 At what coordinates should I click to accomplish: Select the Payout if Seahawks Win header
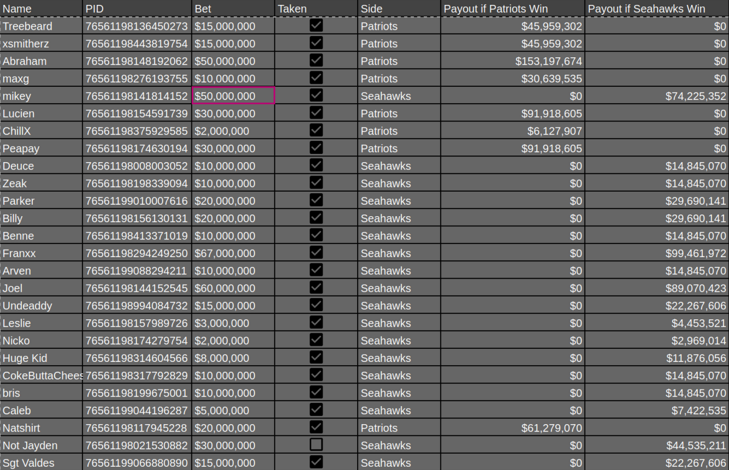point(656,9)
